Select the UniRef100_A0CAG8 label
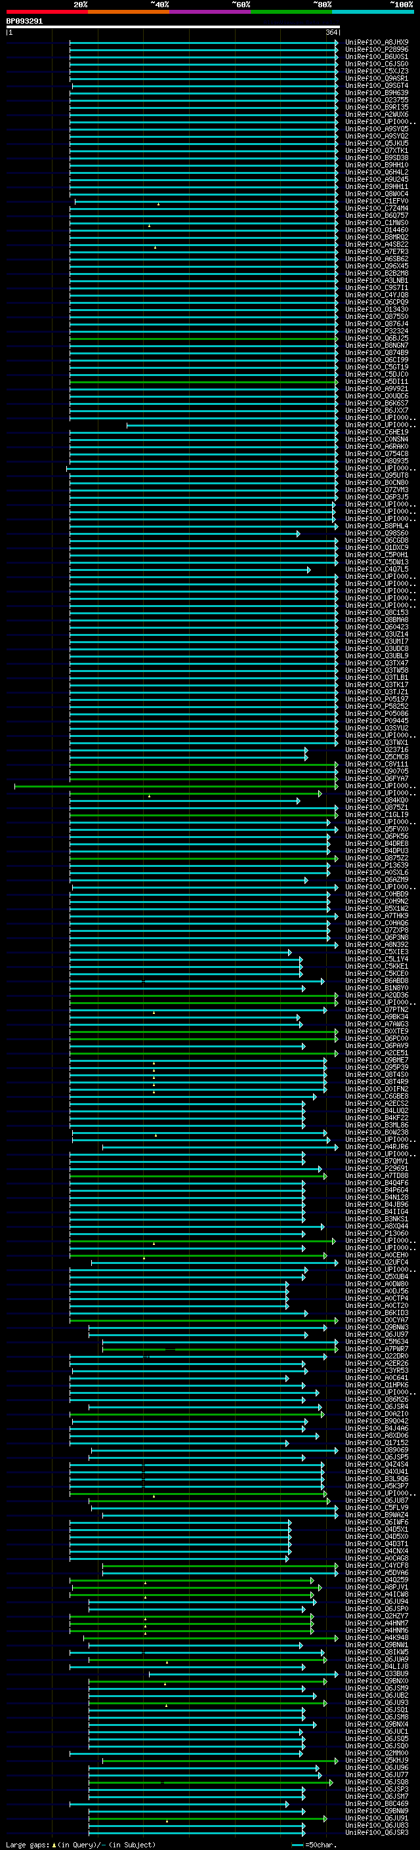This screenshot has width=420, height=1850. coord(377,1559)
